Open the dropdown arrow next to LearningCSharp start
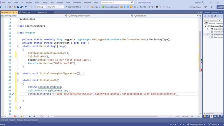 coord(82,7)
